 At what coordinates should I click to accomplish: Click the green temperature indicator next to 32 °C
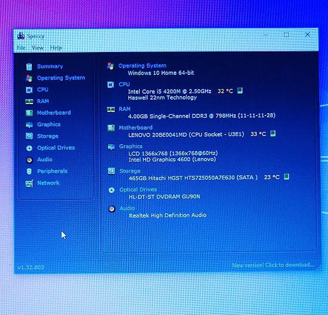[x=240, y=91]
